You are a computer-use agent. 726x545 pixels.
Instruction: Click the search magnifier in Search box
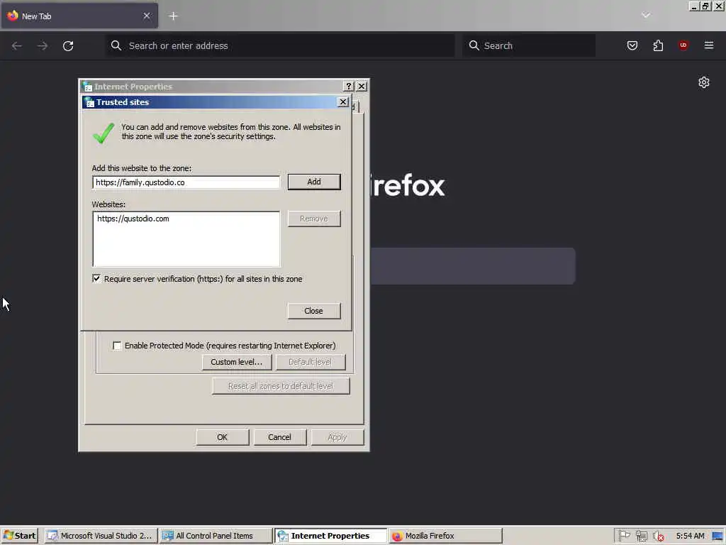point(474,45)
